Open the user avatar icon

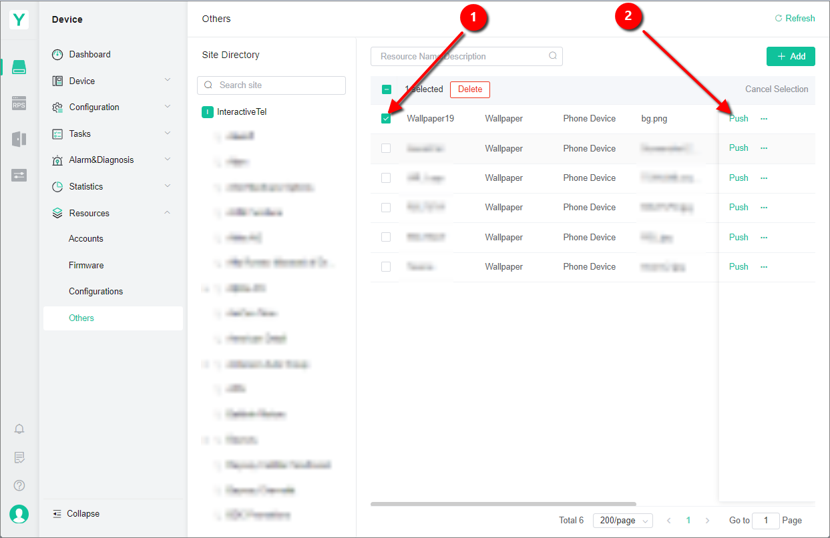point(19,514)
